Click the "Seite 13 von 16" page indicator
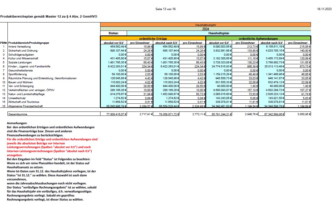The image size is (332, 208). [166, 9]
